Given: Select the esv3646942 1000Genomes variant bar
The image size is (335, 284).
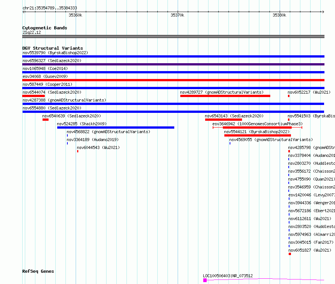Looking at the screenshot, I should [257, 128].
